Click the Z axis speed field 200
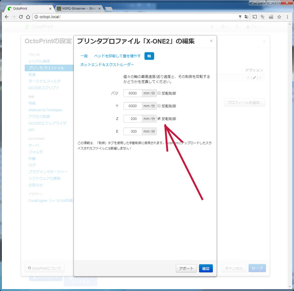 [133, 119]
